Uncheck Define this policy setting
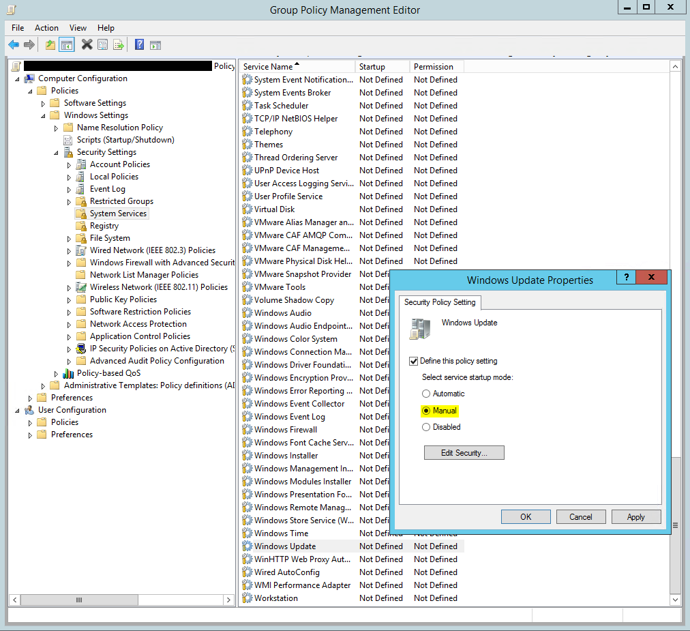The image size is (690, 631). pos(412,362)
